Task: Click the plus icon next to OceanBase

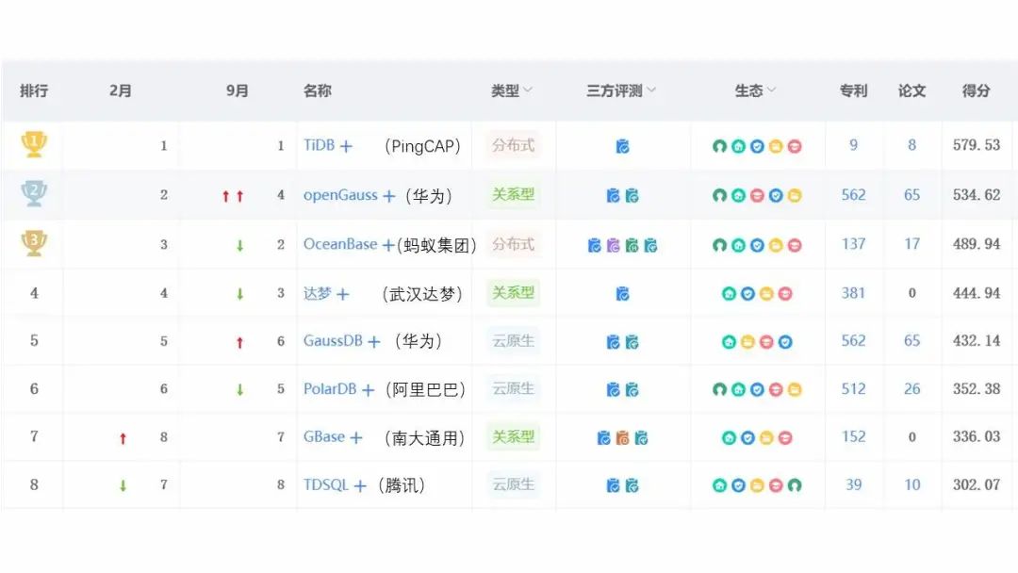Action: point(388,245)
